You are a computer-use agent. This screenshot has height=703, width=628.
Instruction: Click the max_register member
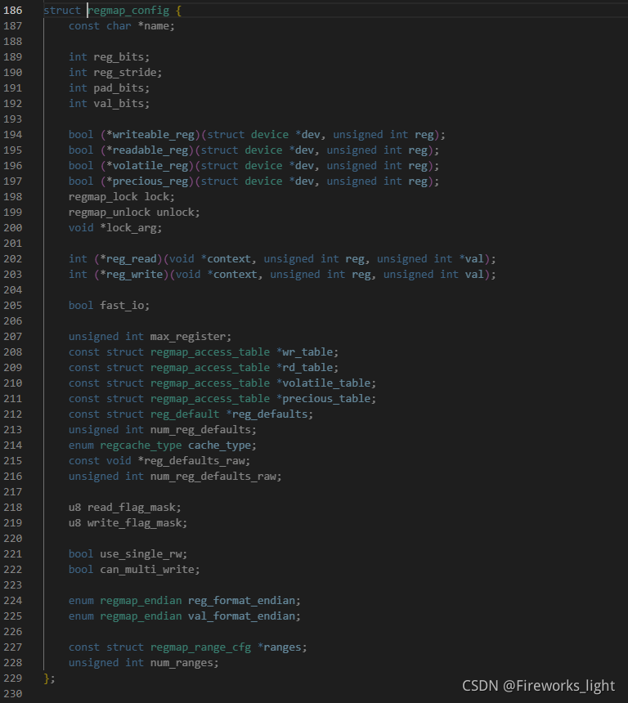(188, 337)
